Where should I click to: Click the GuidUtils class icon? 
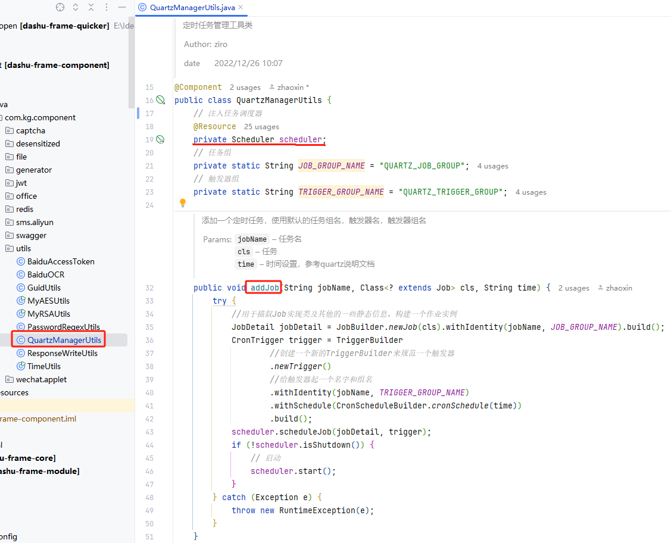[20, 288]
